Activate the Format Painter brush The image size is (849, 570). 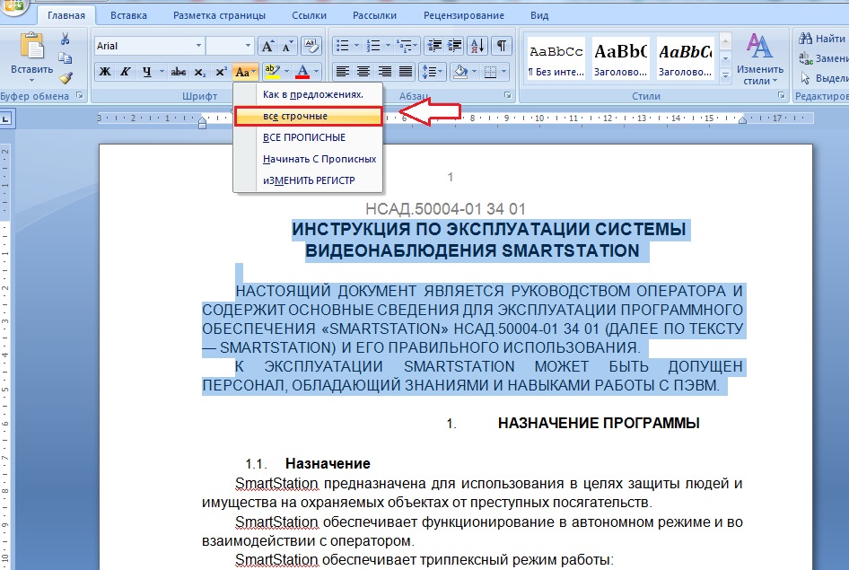click(x=66, y=78)
